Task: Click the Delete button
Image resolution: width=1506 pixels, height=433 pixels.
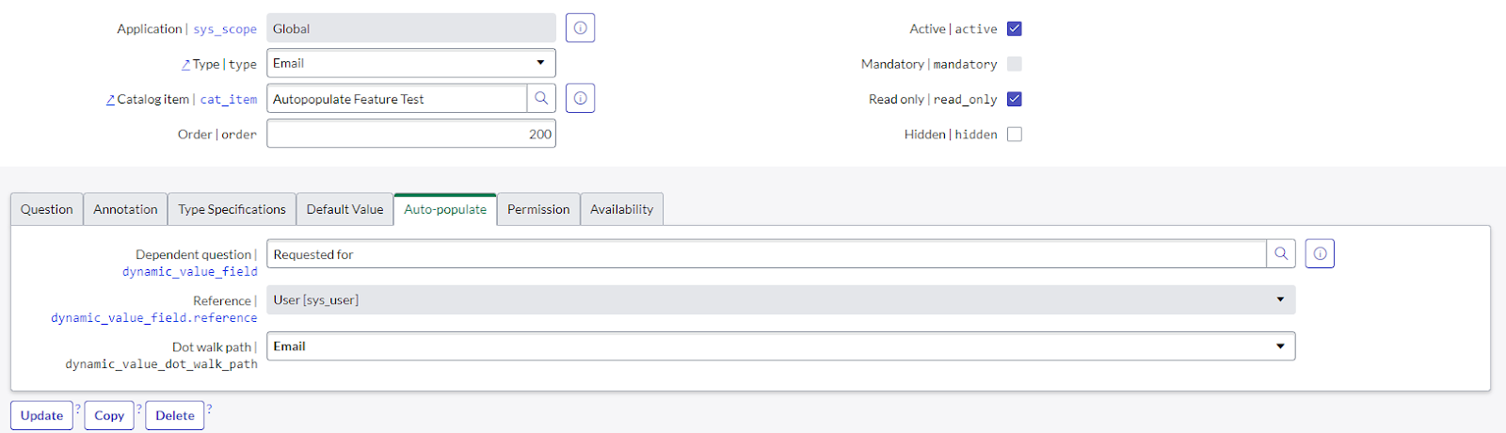Action: (x=175, y=415)
